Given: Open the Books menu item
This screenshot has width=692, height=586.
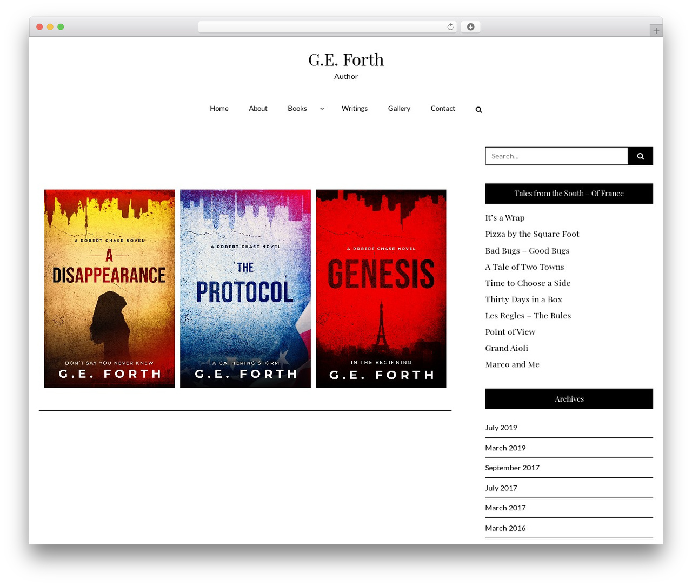Looking at the screenshot, I should click(x=297, y=109).
